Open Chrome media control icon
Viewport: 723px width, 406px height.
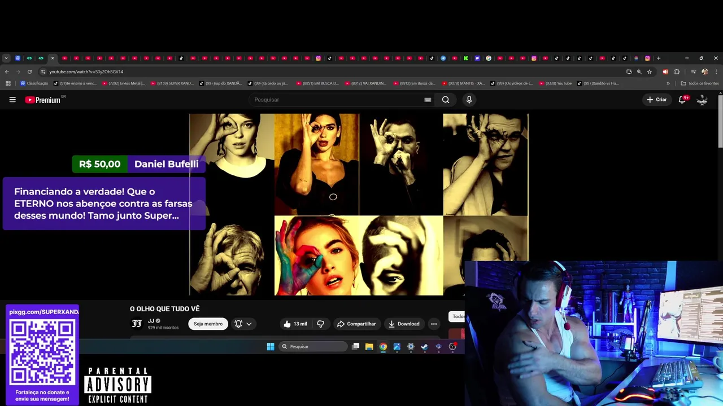(694, 72)
